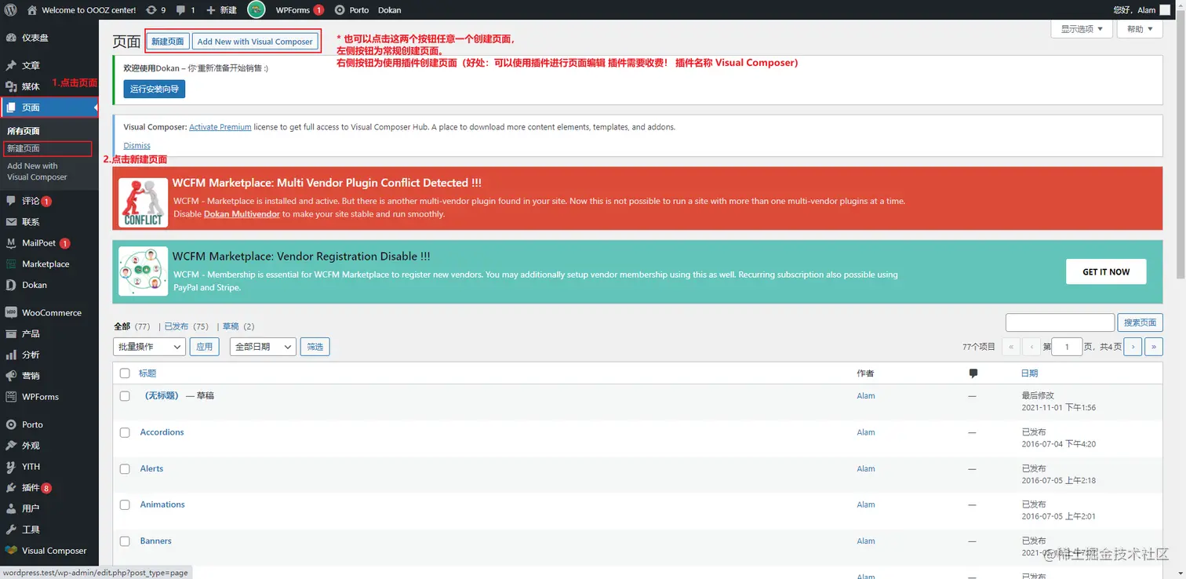
Task: Click inside the page search input field
Action: click(x=1060, y=322)
